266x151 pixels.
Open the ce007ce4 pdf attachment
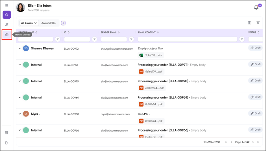152,88
